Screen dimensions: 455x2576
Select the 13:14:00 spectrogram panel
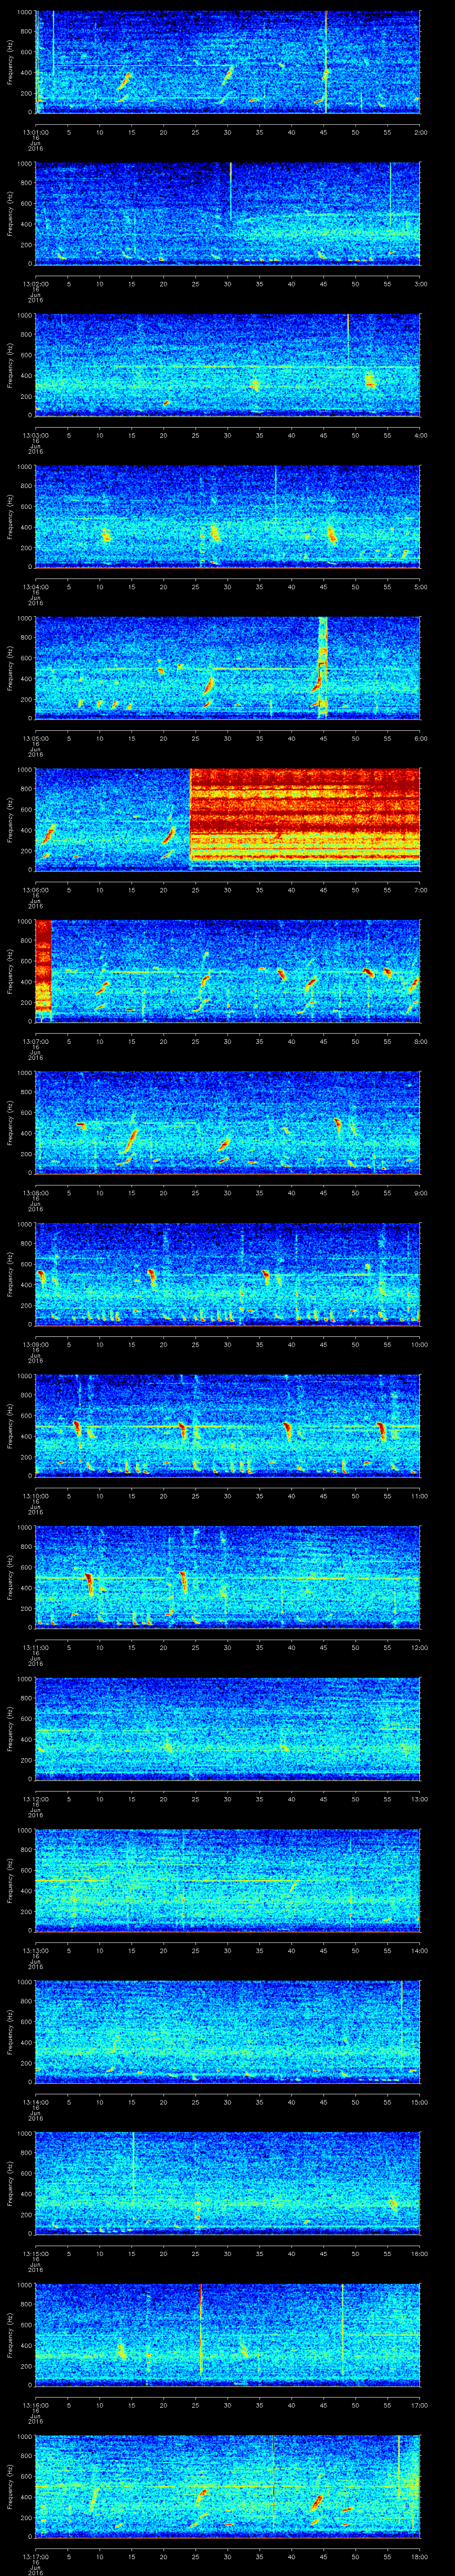tap(227, 2032)
